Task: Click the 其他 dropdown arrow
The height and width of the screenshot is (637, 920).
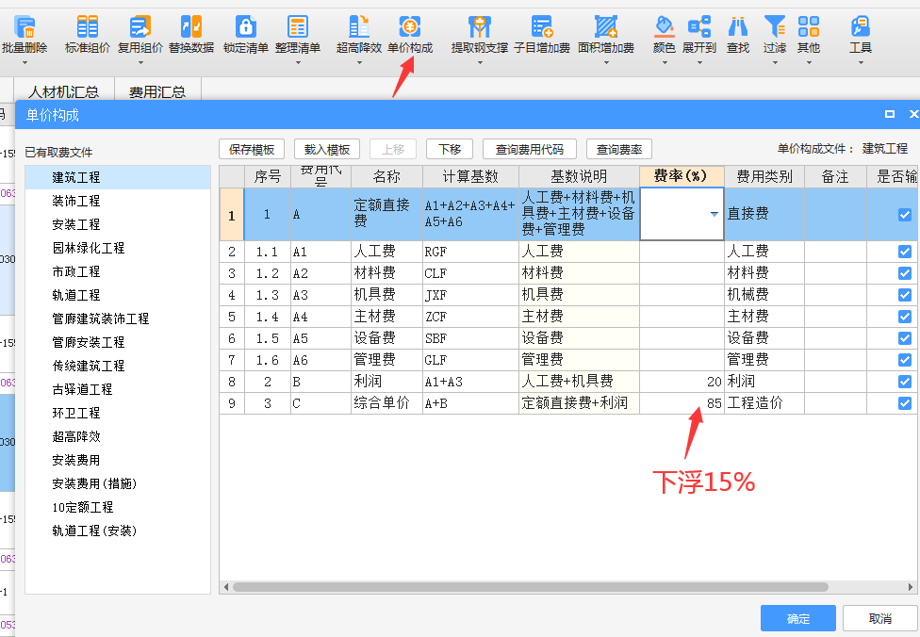Action: click(x=809, y=63)
